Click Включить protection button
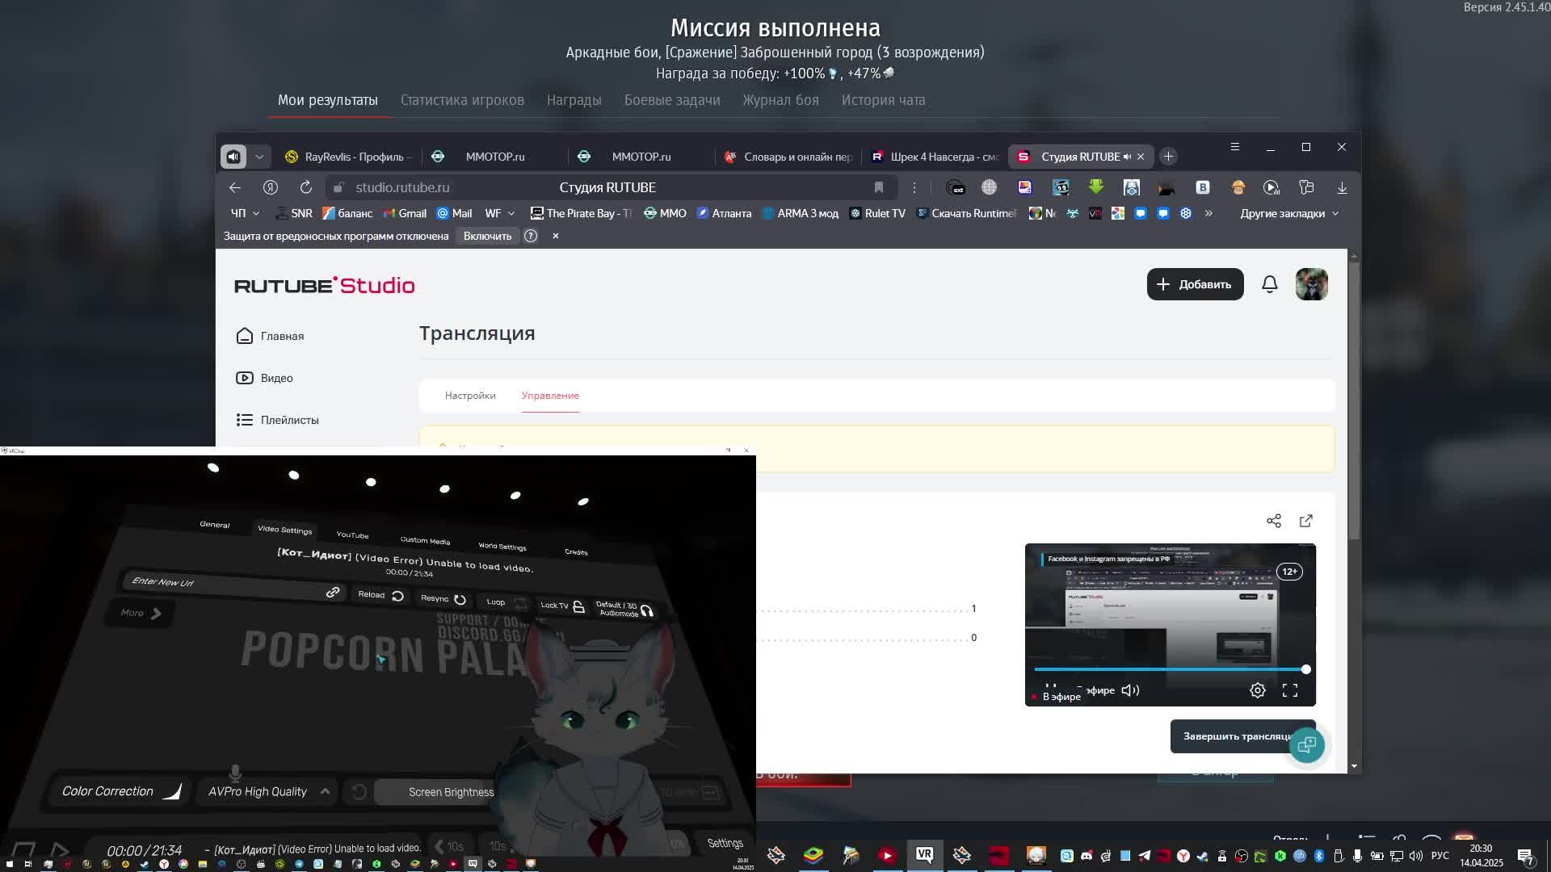Screen dimensions: 1551x872 point(487,236)
